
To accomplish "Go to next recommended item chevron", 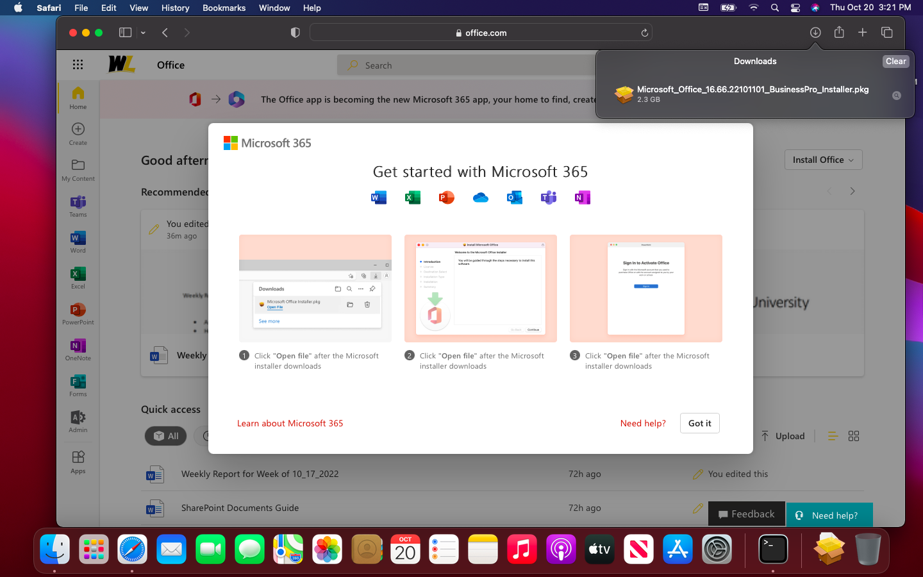I will click(x=852, y=191).
